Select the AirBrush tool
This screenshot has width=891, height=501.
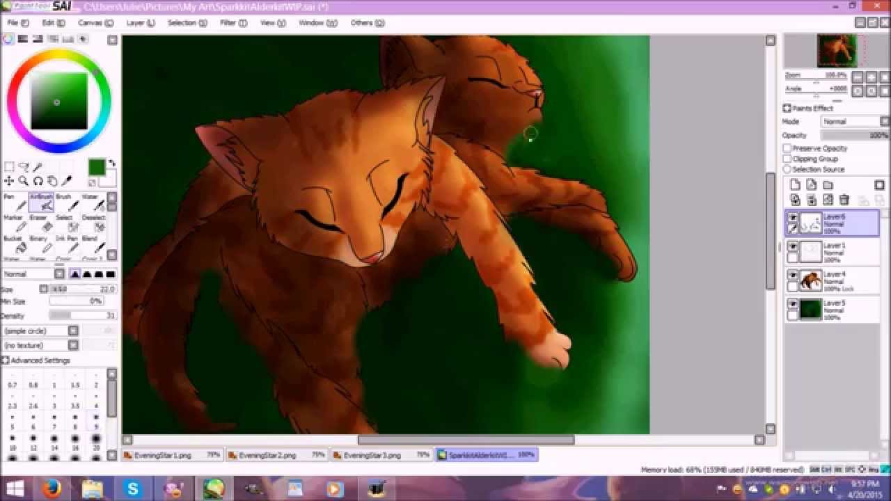tap(41, 202)
